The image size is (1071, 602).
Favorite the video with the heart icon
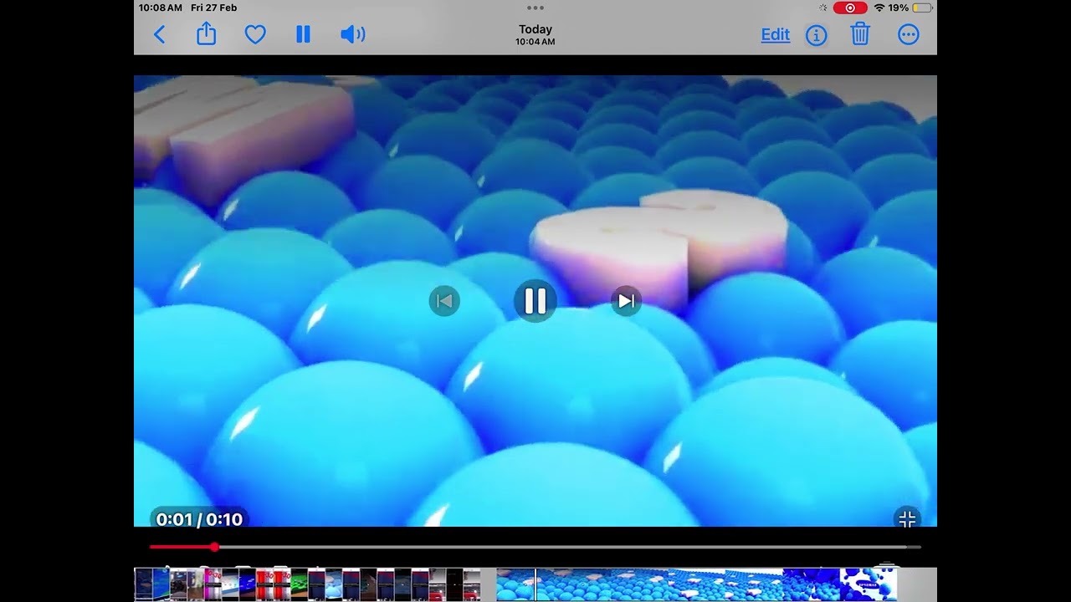coord(255,34)
